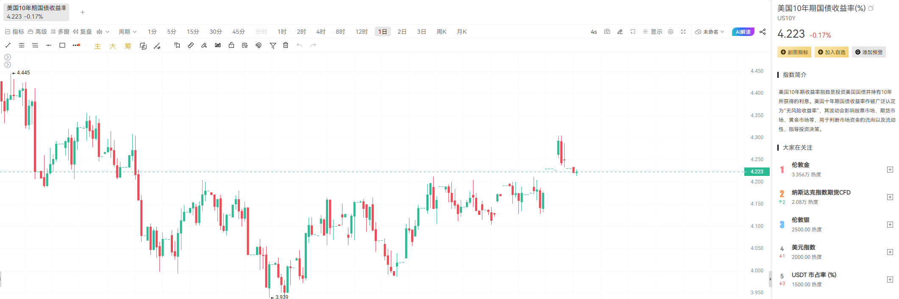Viewport: 899px width, 299px height.
Task: Enter fullscreen with the expand icon
Action: 683,31
